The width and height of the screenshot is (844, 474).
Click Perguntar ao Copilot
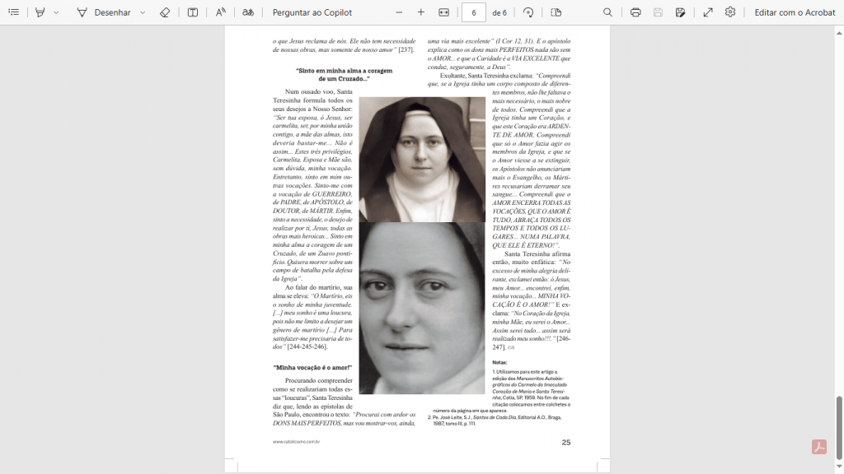coord(312,12)
